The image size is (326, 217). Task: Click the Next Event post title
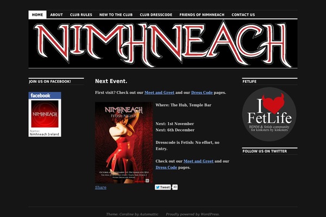[111, 81]
